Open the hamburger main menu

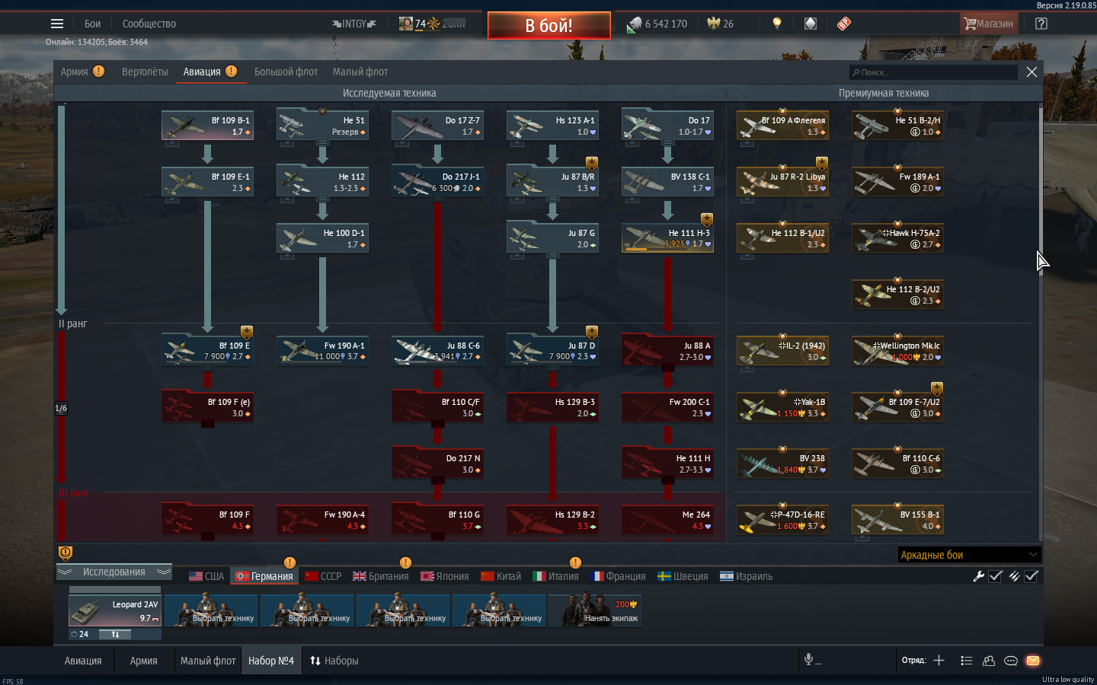click(57, 24)
